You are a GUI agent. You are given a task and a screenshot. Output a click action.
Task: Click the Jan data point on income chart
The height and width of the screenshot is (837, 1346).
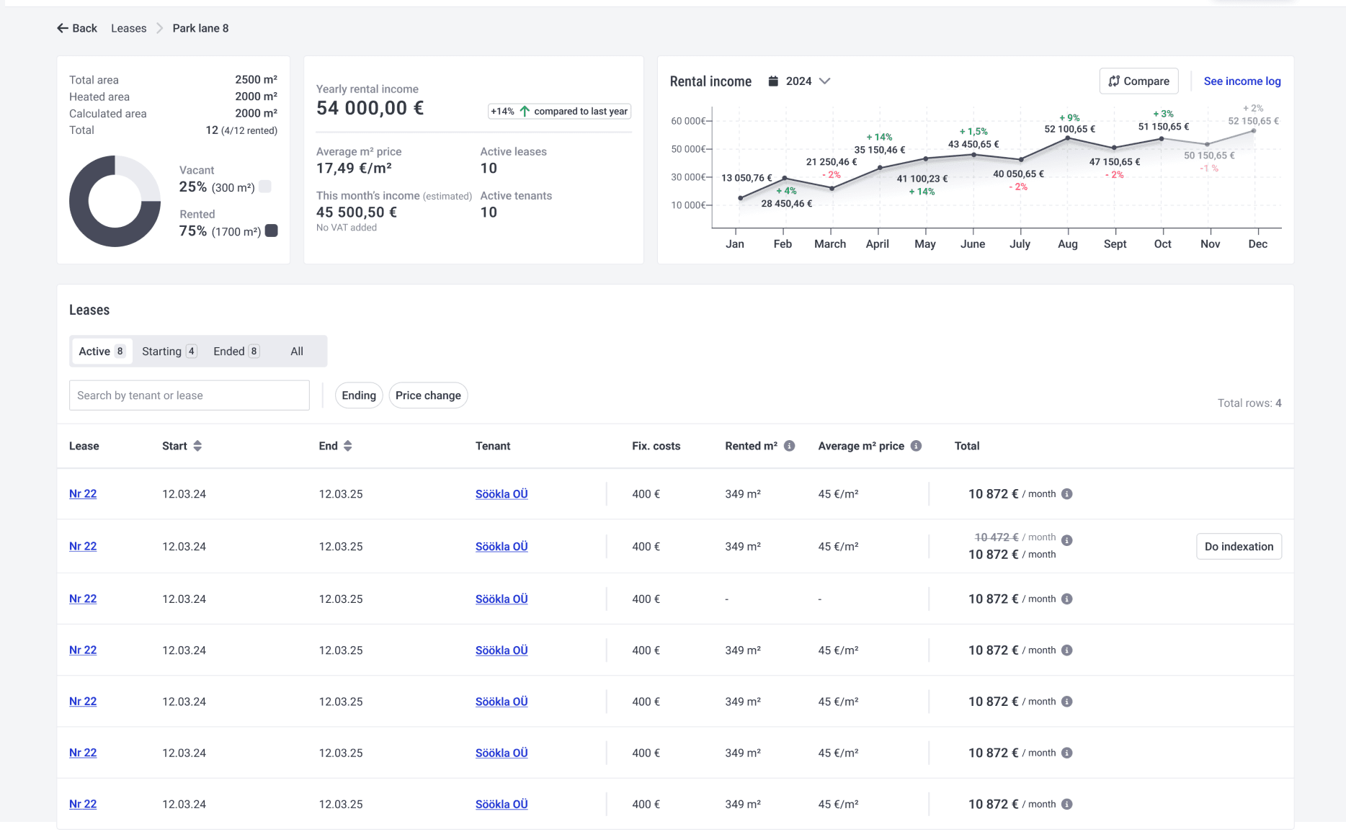pos(740,198)
